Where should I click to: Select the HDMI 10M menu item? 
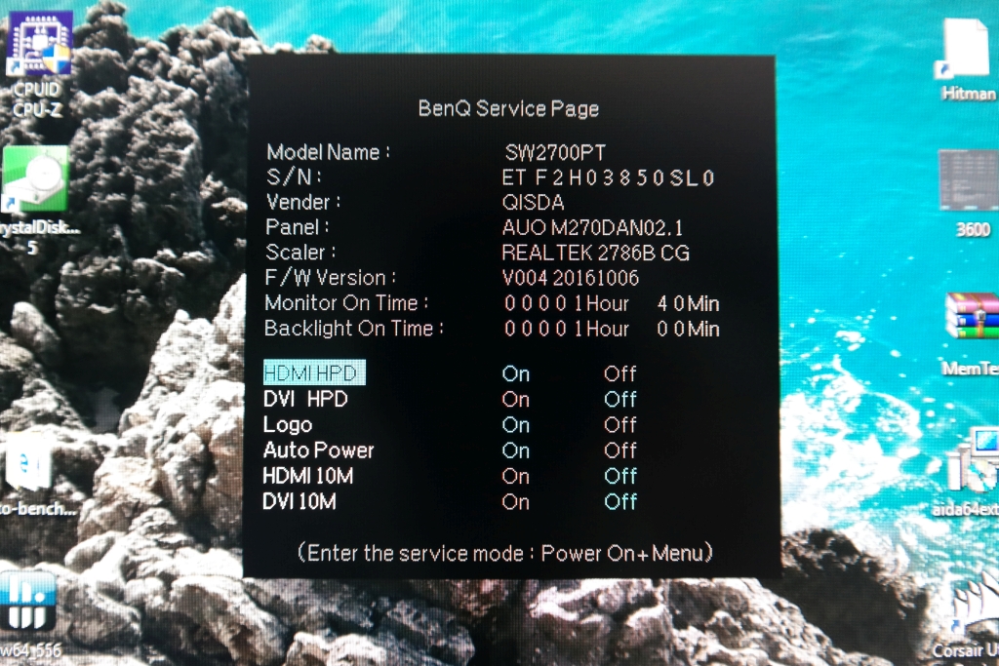(307, 476)
